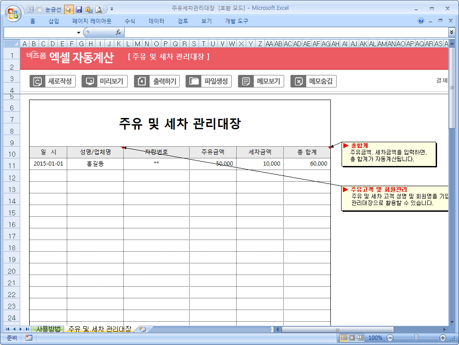Click the 새로작성 button's document icon
Viewport: 459px width, 345px height.
(38, 81)
